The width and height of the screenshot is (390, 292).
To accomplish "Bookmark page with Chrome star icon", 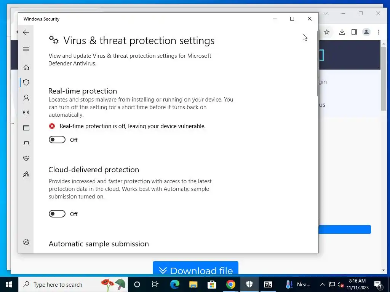I will pyautogui.click(x=327, y=32).
